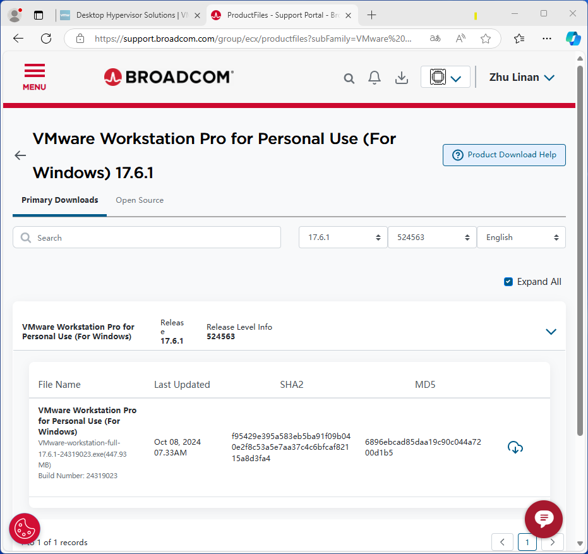Refresh the page

(46, 39)
